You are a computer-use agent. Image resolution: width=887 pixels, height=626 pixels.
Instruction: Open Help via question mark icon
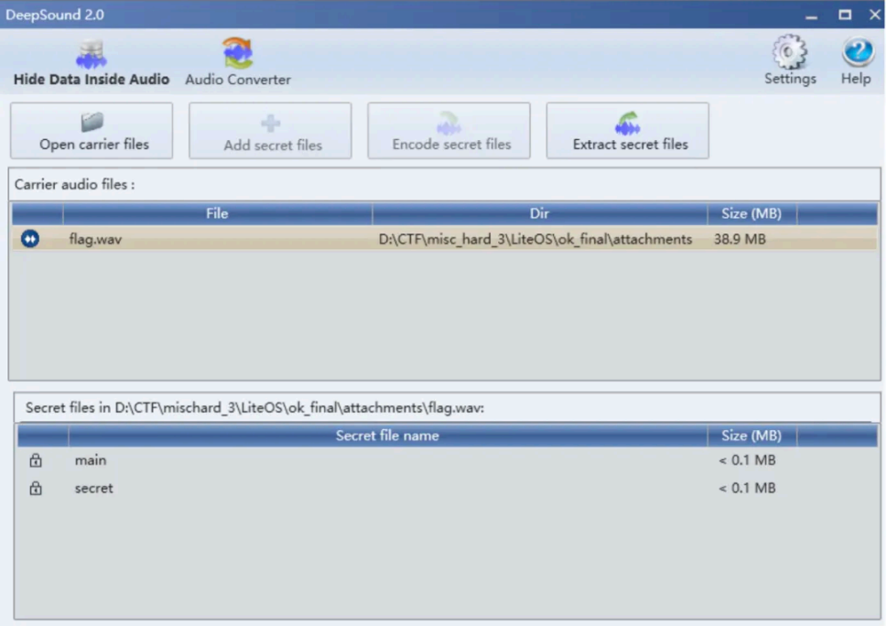(857, 60)
